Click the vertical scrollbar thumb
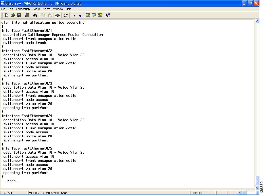The width and height of the screenshot is (264, 195). coord(257,181)
